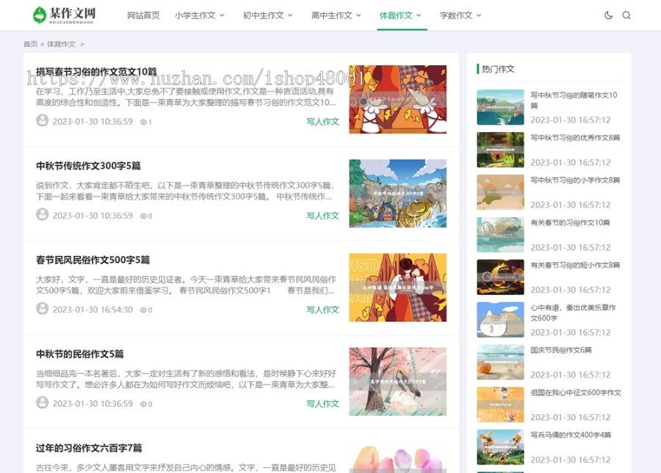
Task: Open article 中秋节的民俗作文5篇
Action: coord(79,354)
